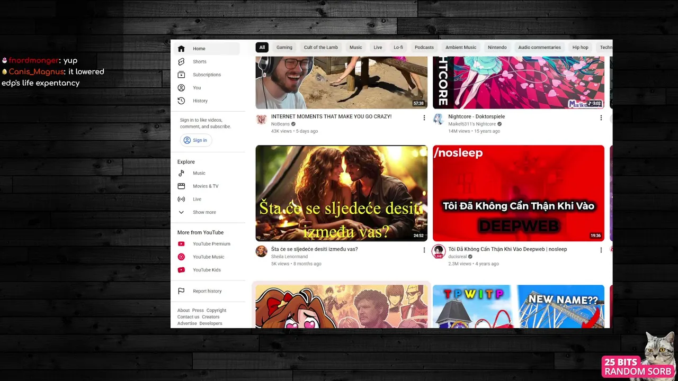Image resolution: width=678 pixels, height=381 pixels.
Task: Open options menu for Deepweb nosleep video
Action: coord(601,250)
